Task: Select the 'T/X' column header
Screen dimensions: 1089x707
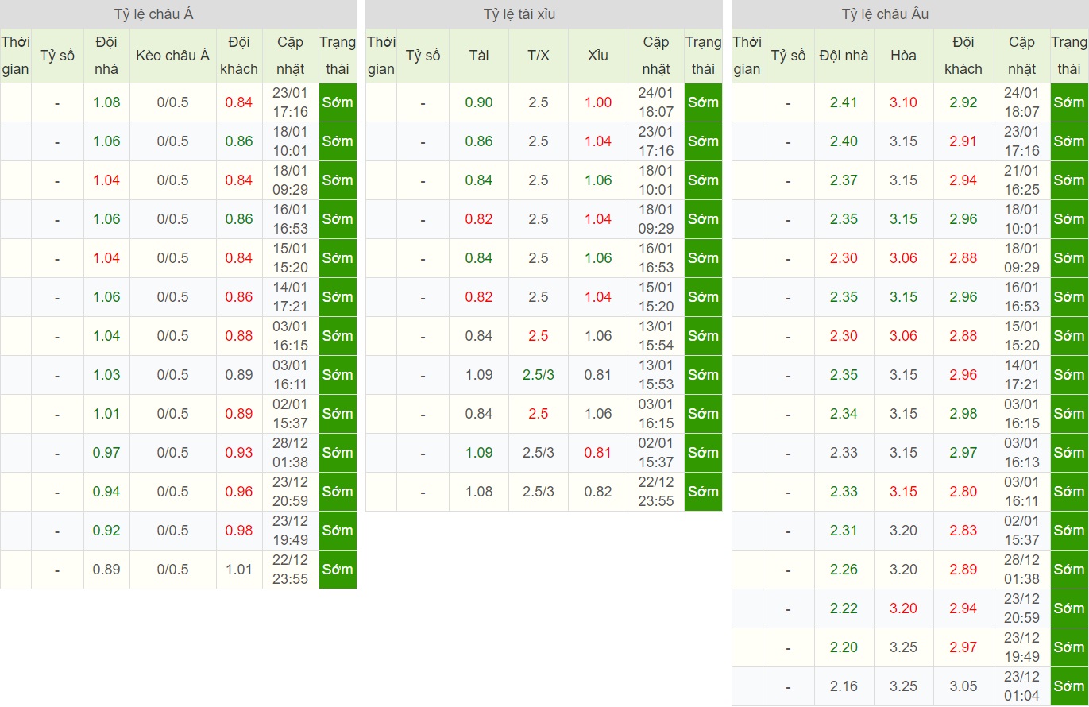Action: click(x=539, y=56)
